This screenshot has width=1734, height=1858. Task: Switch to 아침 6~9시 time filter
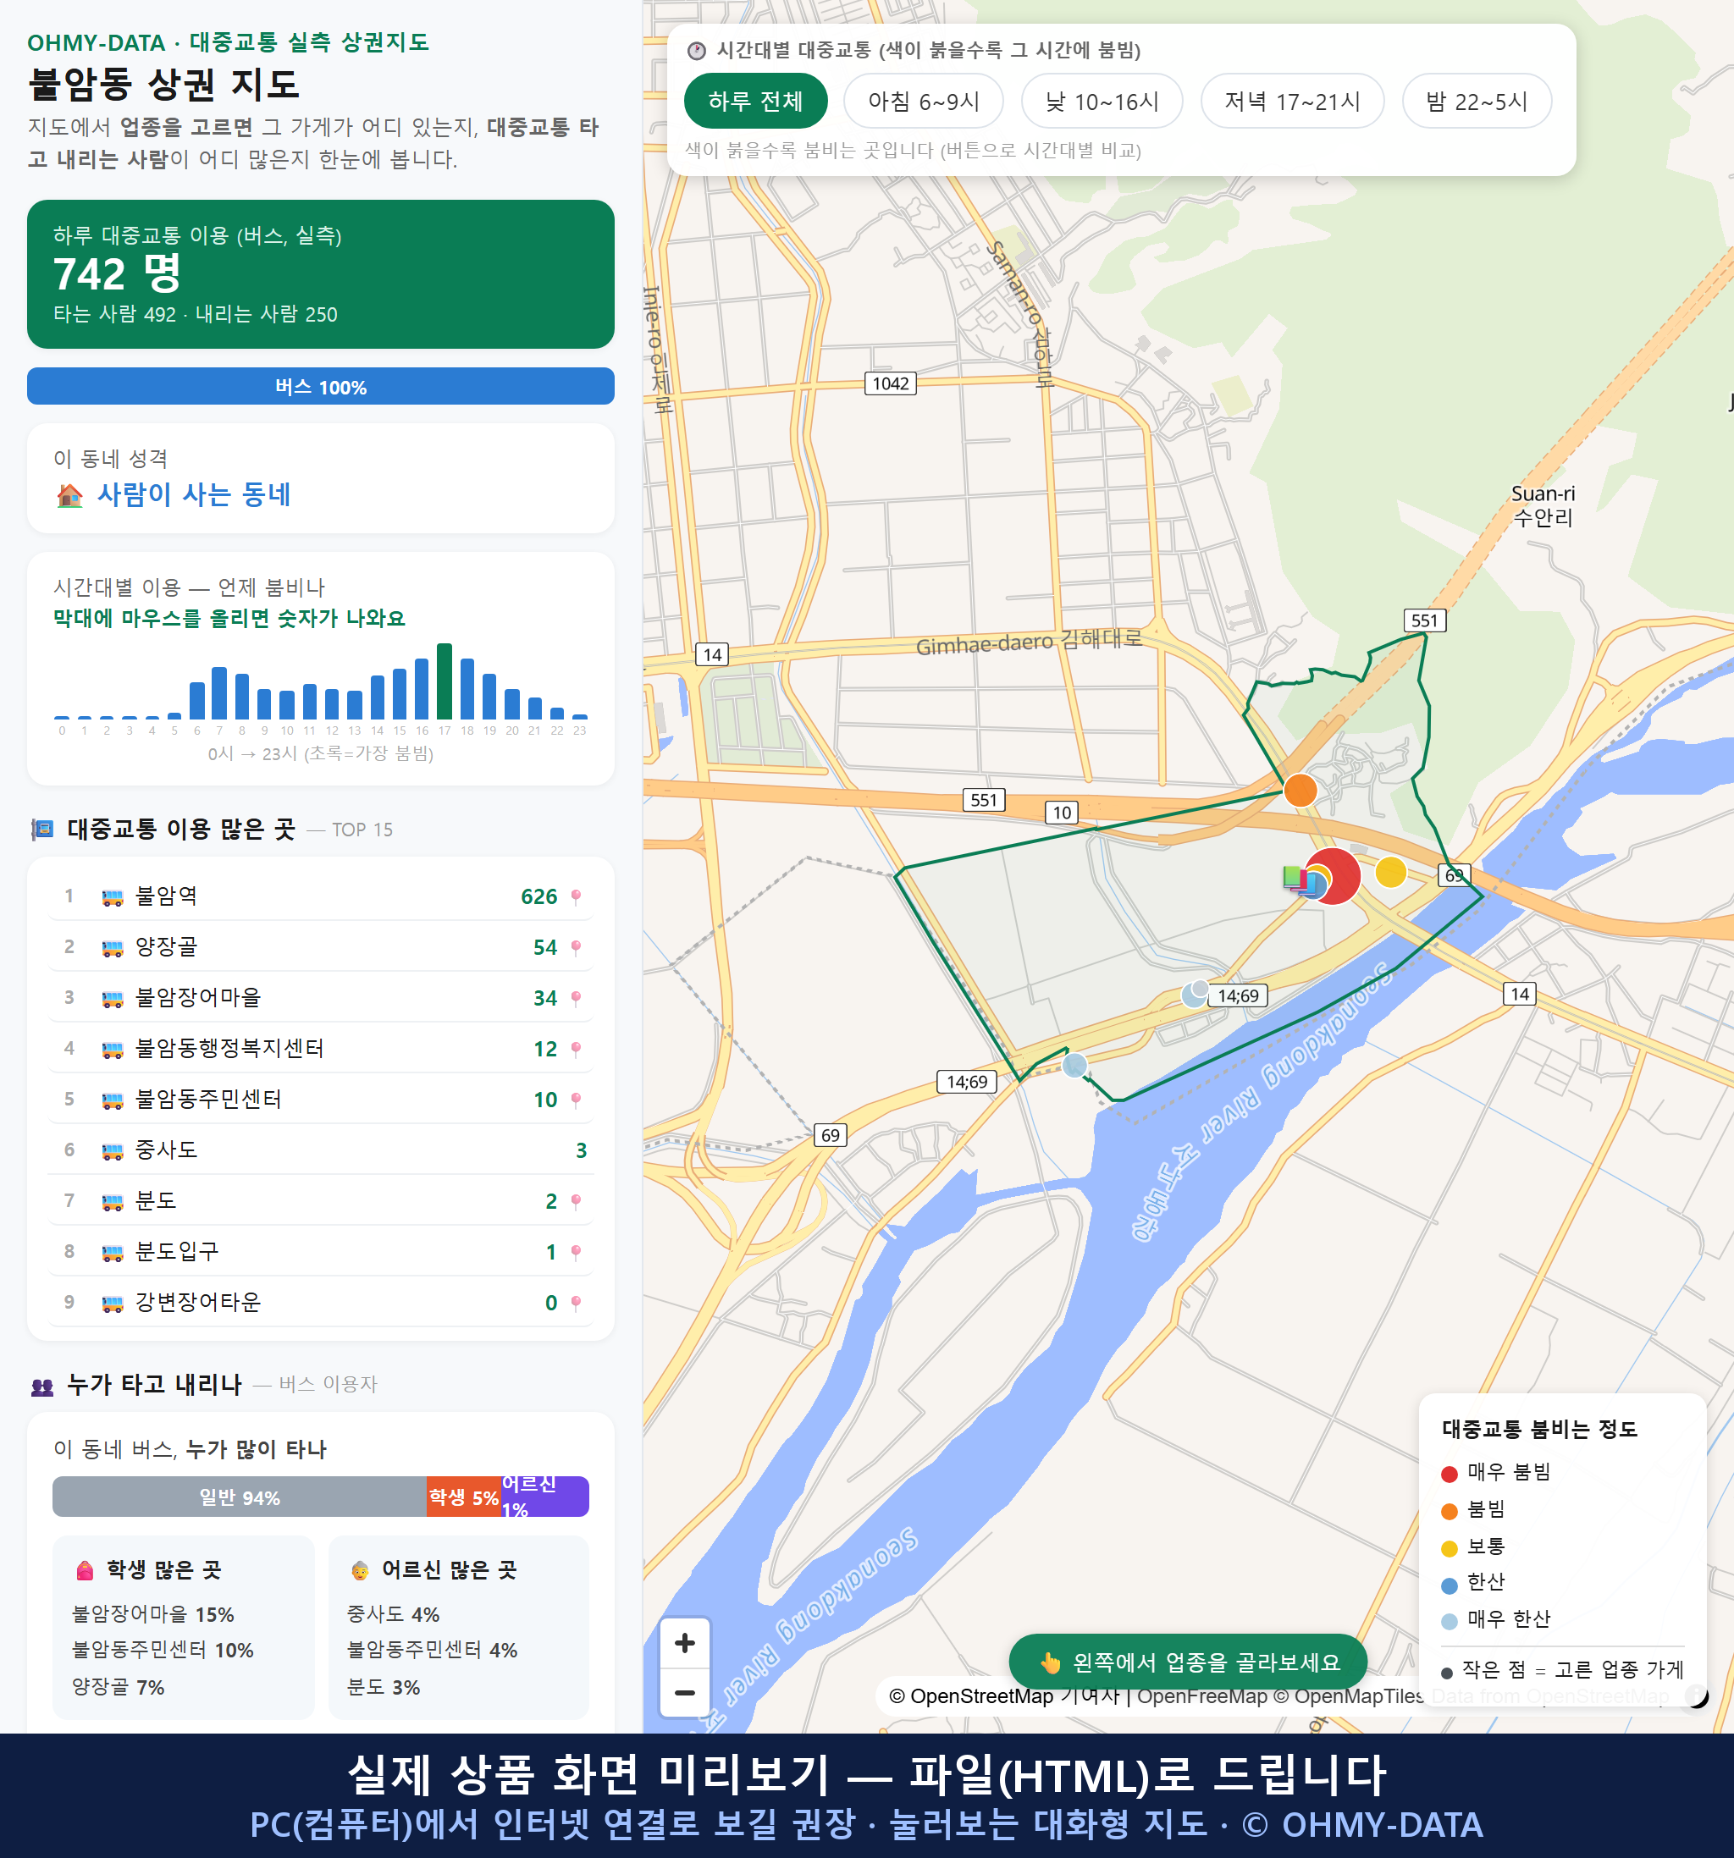924,101
